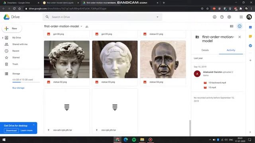Go to browser home page
The image size is (255, 143).
point(20,9)
